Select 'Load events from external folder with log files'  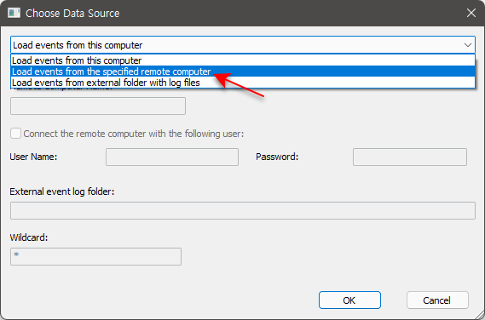243,83
